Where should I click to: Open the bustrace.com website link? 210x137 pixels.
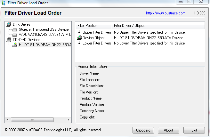click(166, 13)
